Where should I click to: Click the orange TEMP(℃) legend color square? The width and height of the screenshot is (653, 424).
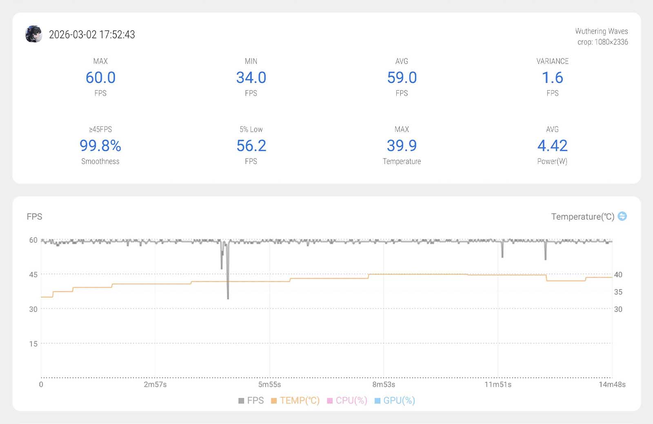pyautogui.click(x=274, y=401)
